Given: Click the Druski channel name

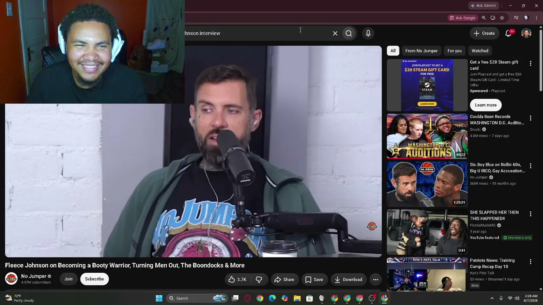Looking at the screenshot, I should [475, 130].
